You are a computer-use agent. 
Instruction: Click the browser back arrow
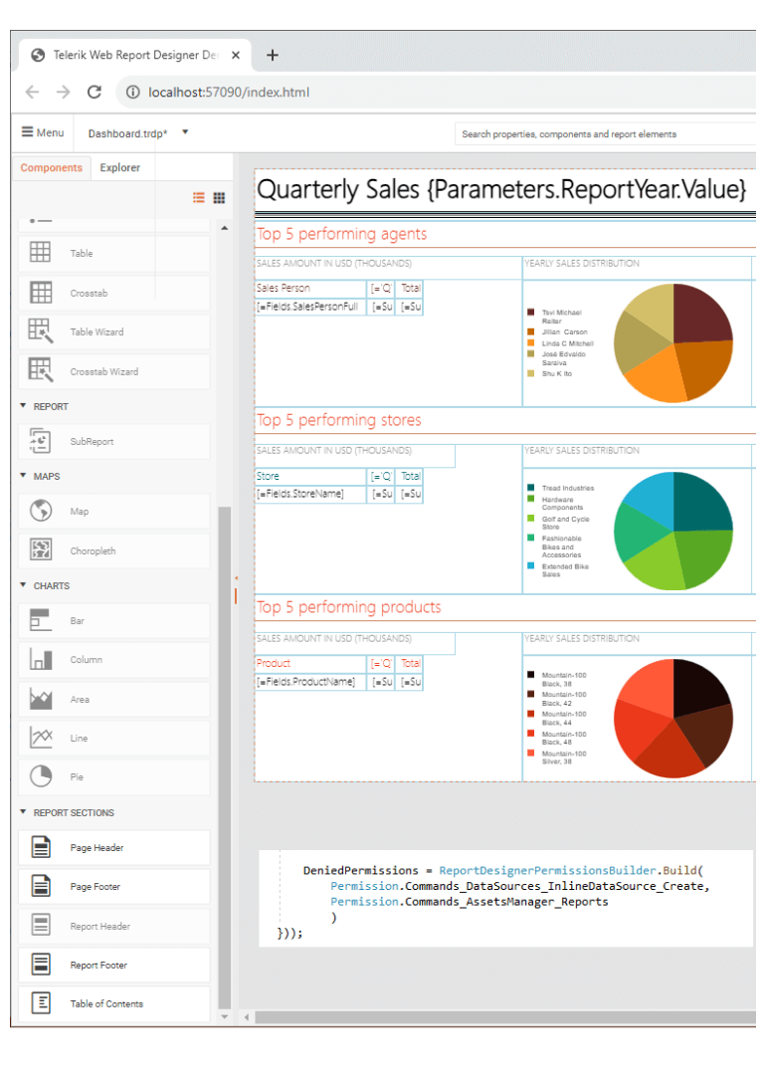(x=32, y=93)
